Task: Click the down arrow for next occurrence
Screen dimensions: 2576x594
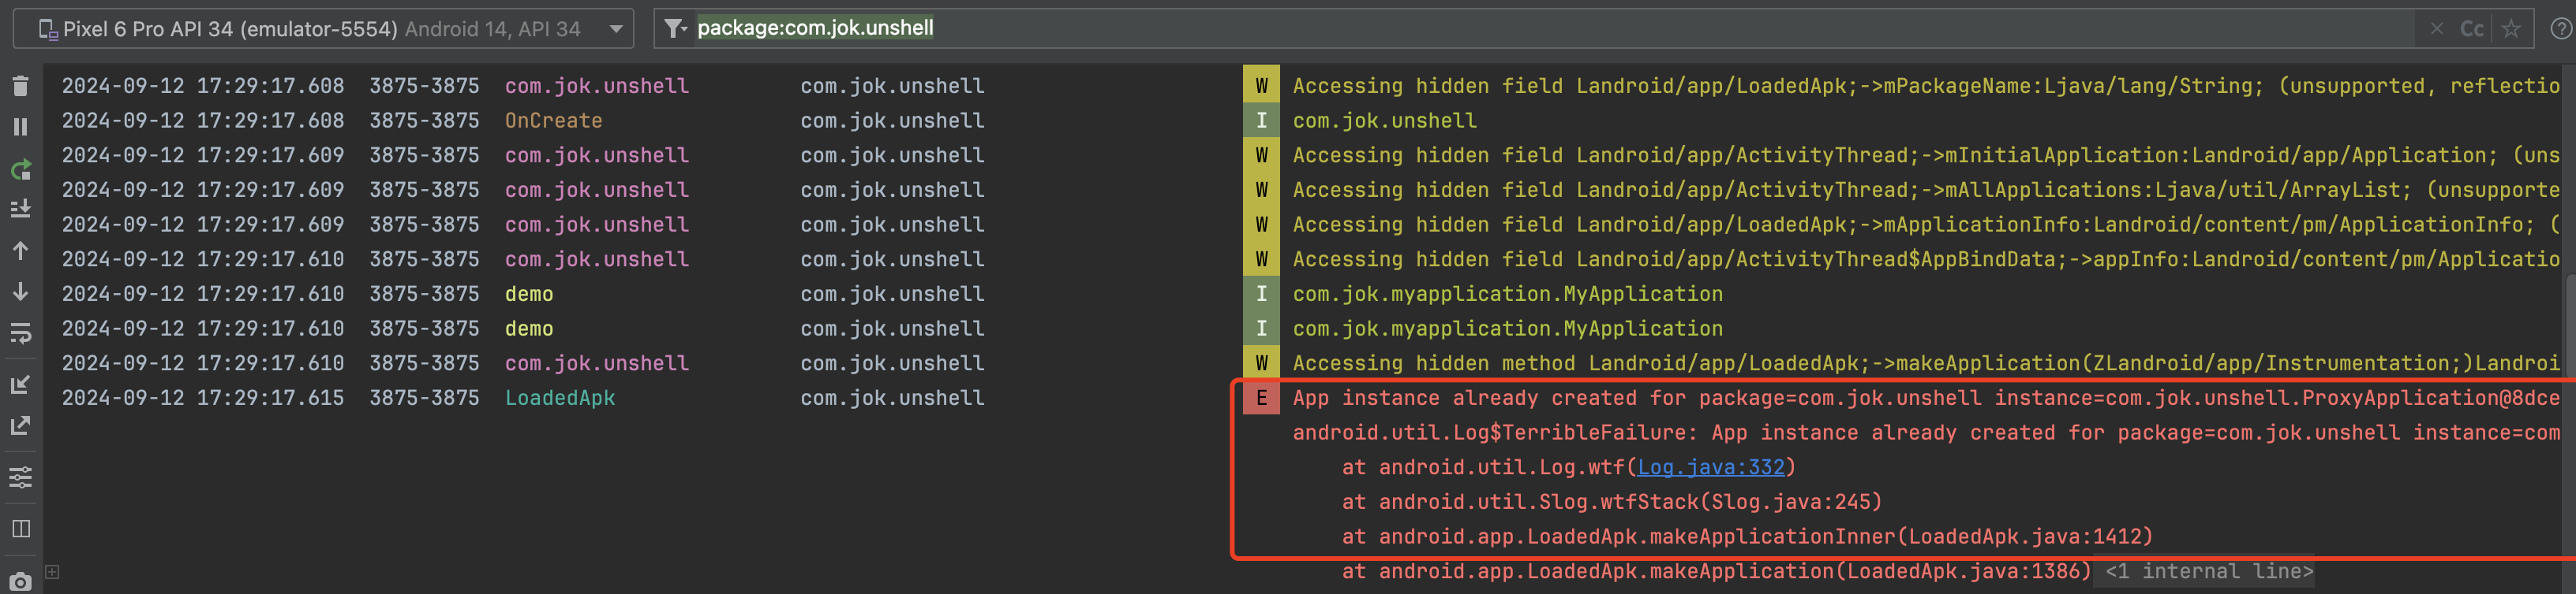Action: (x=20, y=291)
